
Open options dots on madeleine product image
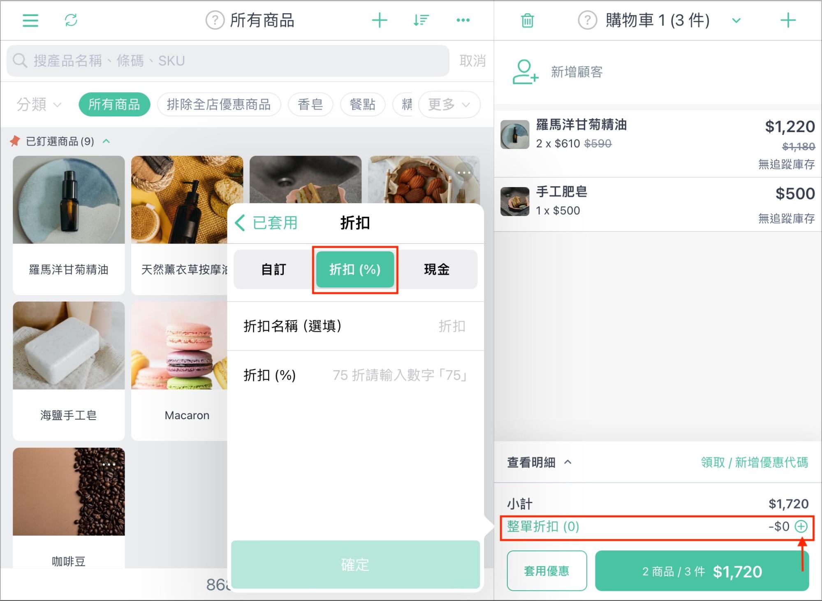tap(464, 172)
